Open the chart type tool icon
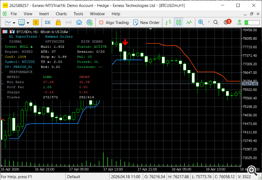 8,22
